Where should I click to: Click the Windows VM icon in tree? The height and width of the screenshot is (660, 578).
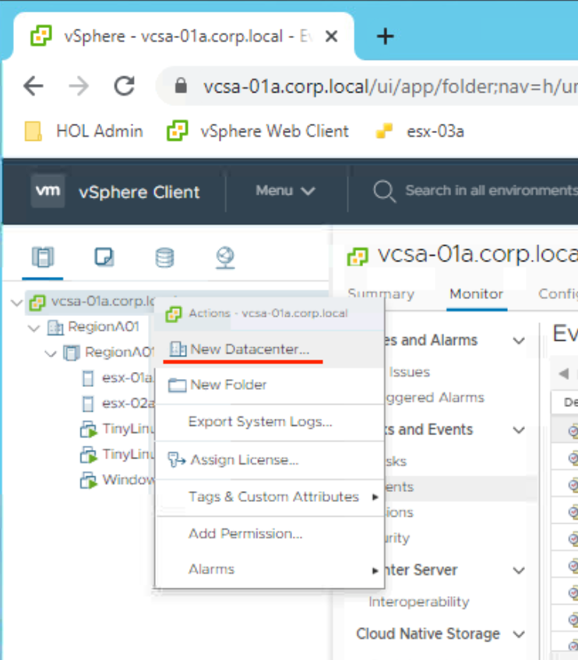pos(89,480)
